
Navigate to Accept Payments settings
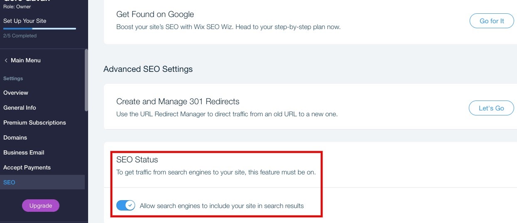click(x=27, y=167)
